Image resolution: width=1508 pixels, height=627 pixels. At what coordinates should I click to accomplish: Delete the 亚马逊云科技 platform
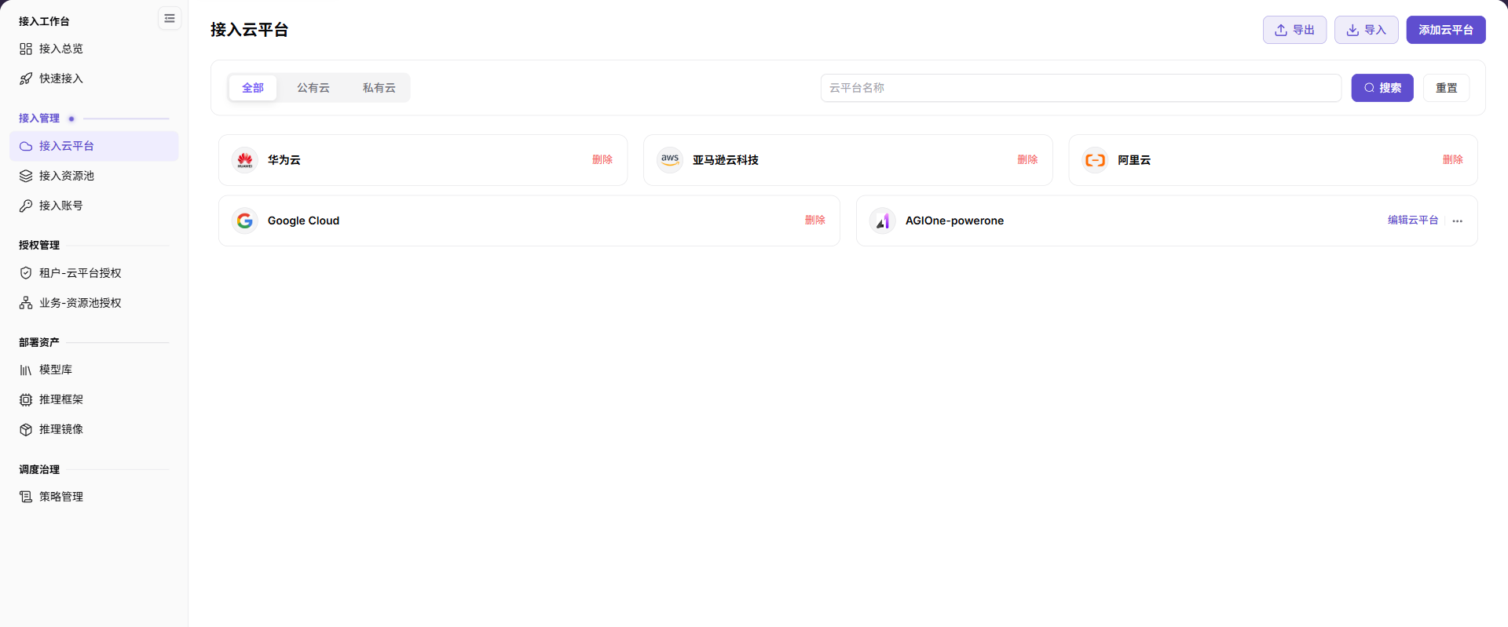1027,159
